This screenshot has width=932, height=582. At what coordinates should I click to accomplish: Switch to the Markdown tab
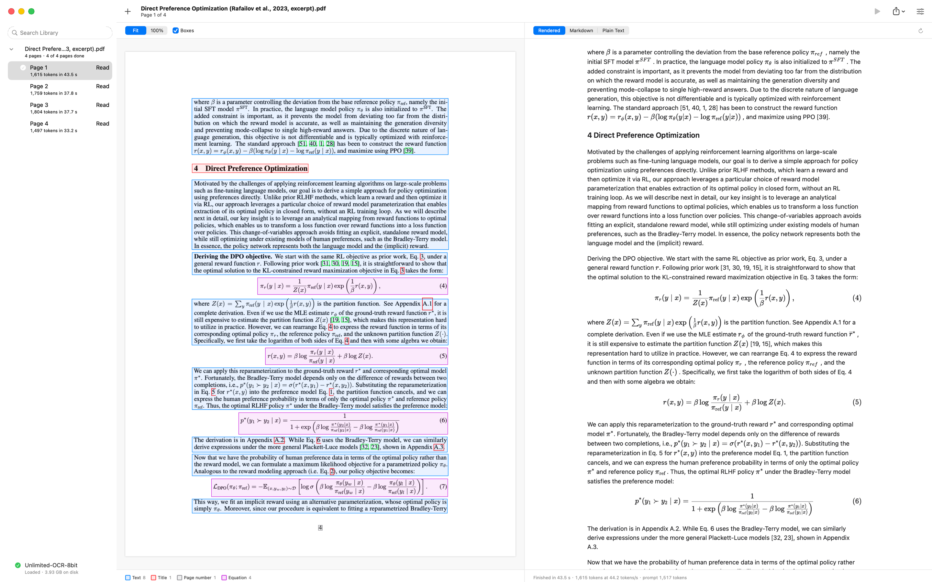[581, 30]
